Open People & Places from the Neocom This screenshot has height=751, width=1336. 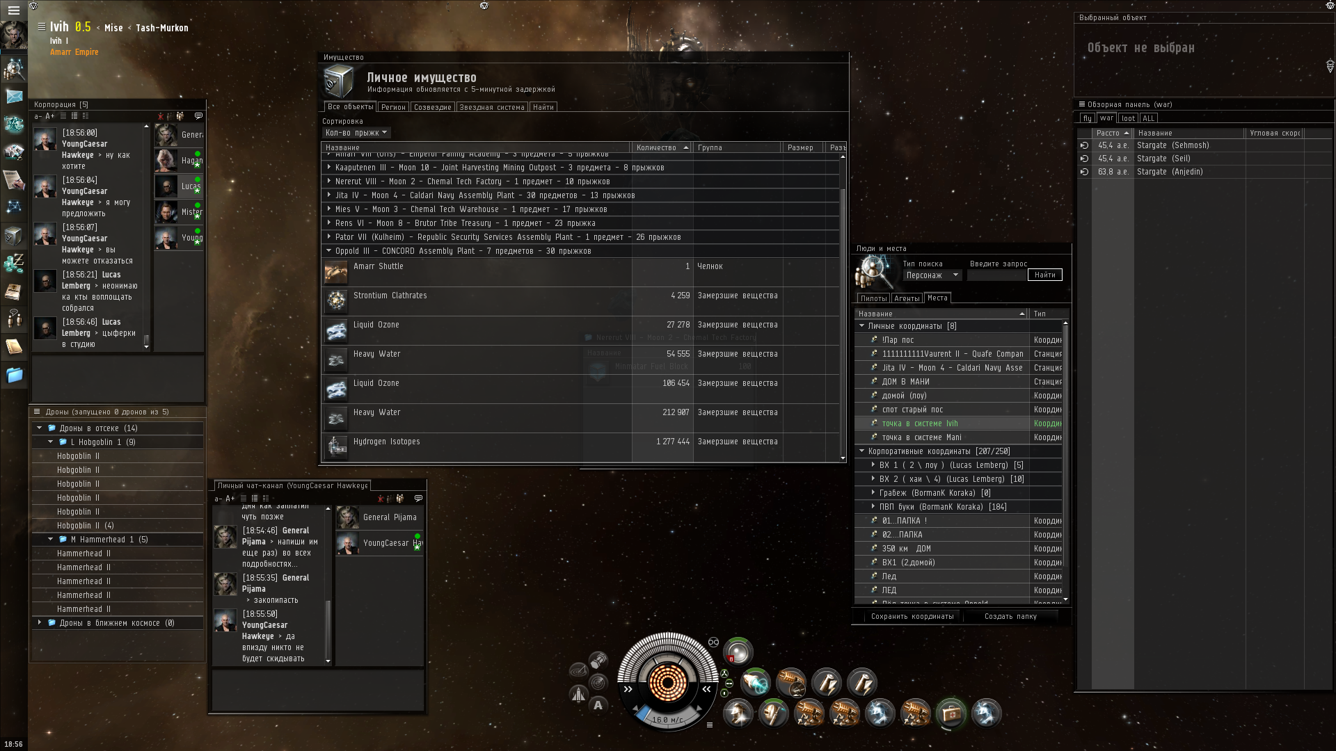[x=14, y=68]
